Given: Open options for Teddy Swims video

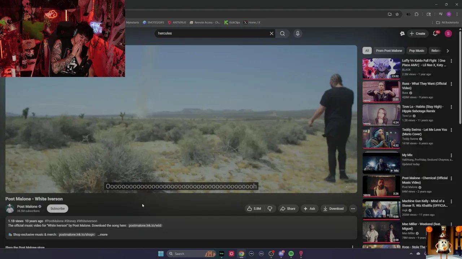Looking at the screenshot, I should (451, 130).
